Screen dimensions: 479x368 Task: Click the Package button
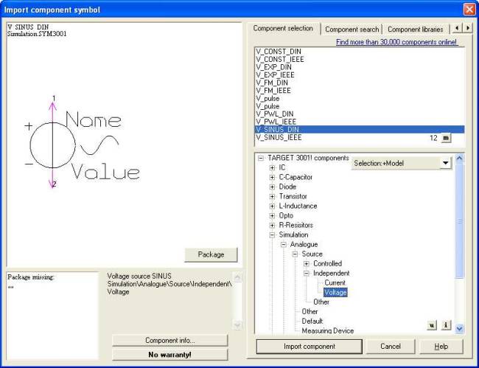click(x=211, y=254)
